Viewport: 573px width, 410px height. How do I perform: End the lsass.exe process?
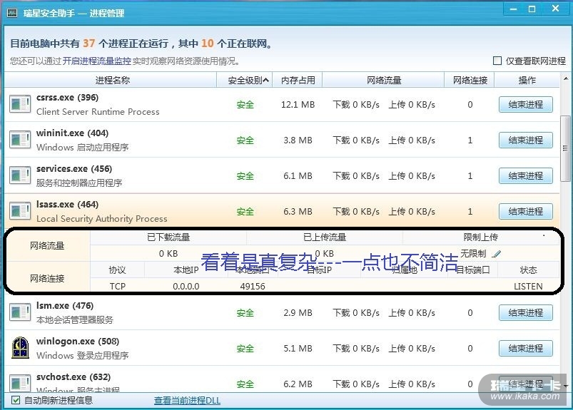(525, 211)
